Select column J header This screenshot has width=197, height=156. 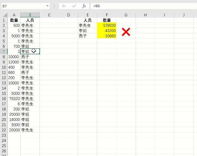pyautogui.click(x=184, y=15)
